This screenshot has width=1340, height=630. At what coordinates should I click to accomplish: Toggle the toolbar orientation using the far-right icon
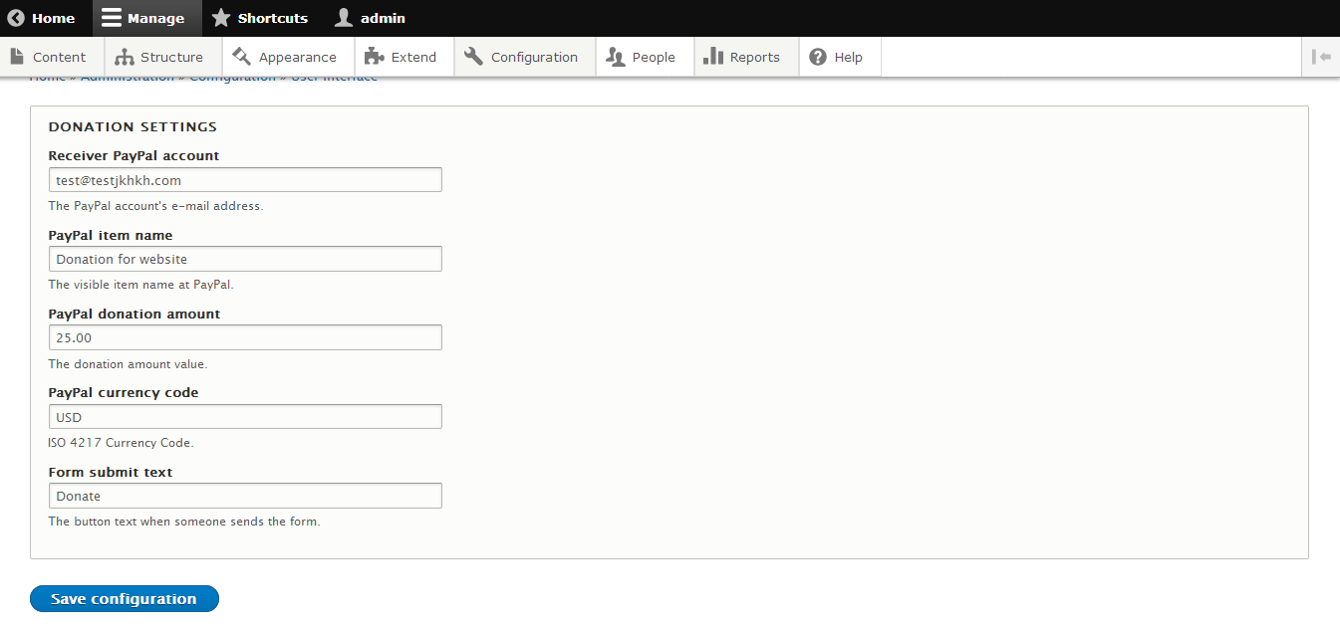pos(1322,57)
